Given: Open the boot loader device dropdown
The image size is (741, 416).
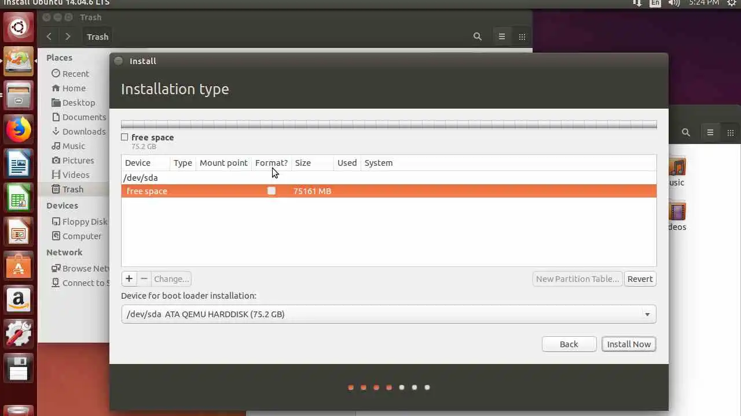Looking at the screenshot, I should click(x=388, y=314).
